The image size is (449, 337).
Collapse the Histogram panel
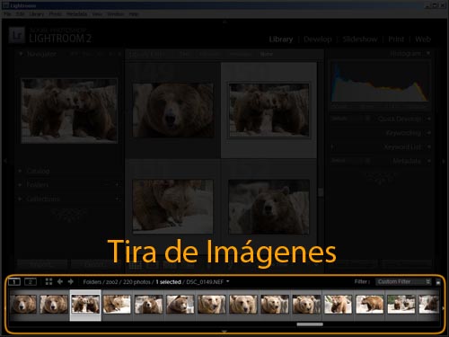click(428, 54)
